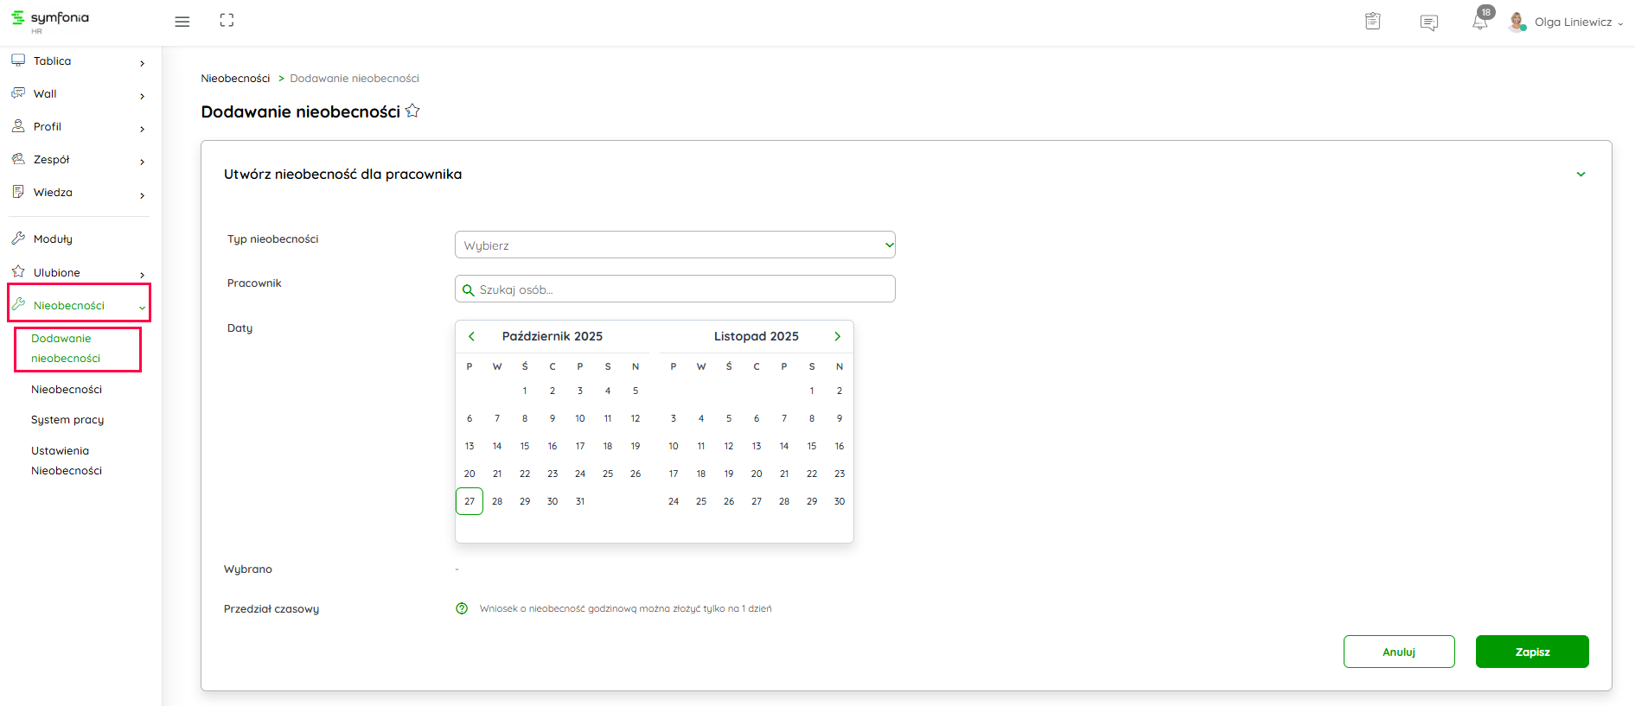The image size is (1635, 706).
Task: Click the Szukaj osób search field
Action: (x=674, y=289)
